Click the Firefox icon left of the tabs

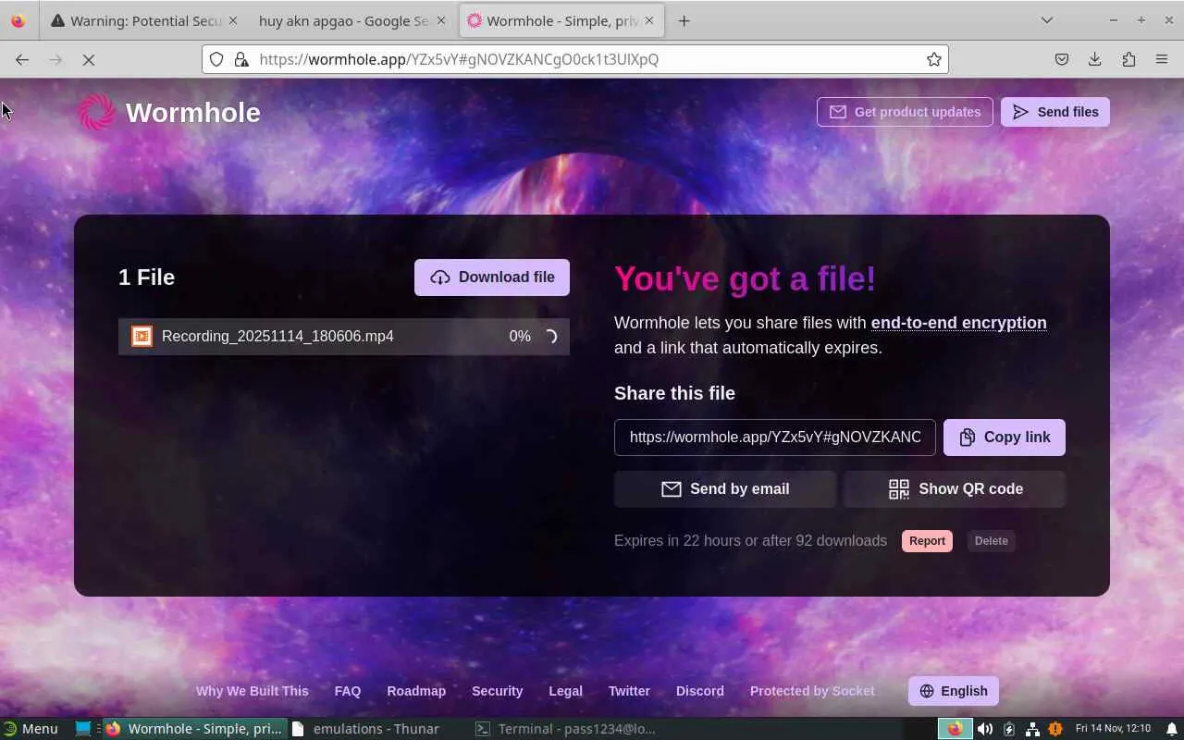pos(18,20)
